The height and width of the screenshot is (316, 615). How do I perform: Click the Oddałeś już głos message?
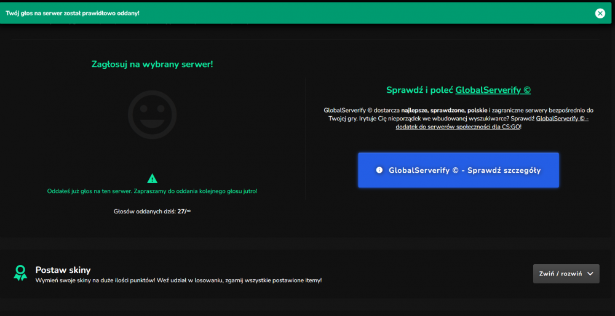152,191
